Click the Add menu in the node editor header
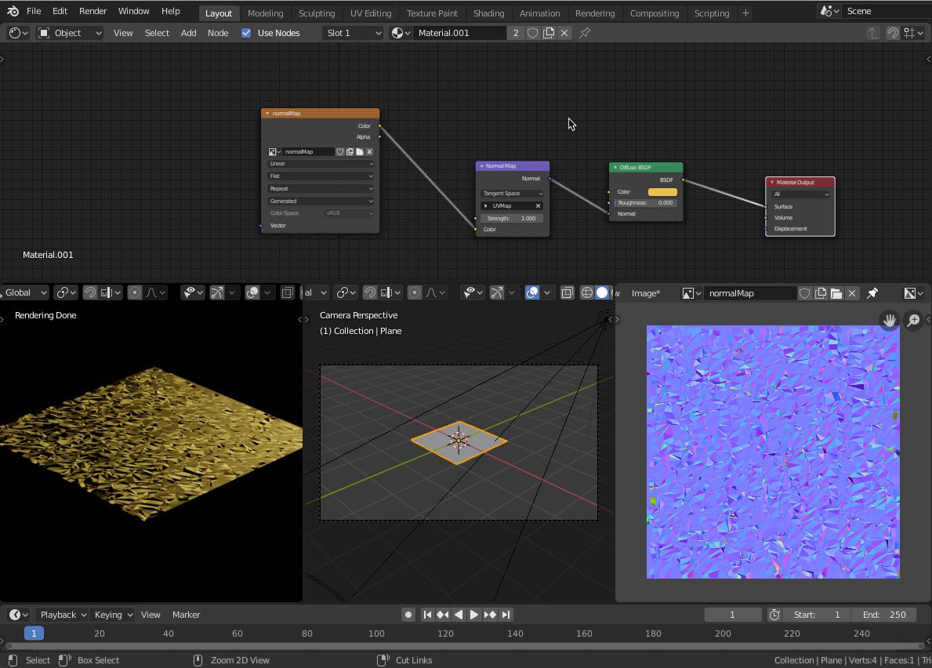Image resolution: width=932 pixels, height=668 pixels. pyautogui.click(x=189, y=33)
